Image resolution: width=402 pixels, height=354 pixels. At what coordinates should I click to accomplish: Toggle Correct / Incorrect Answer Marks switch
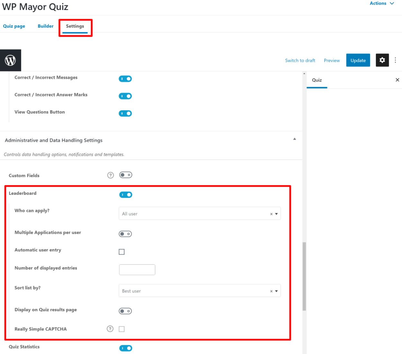tap(125, 96)
